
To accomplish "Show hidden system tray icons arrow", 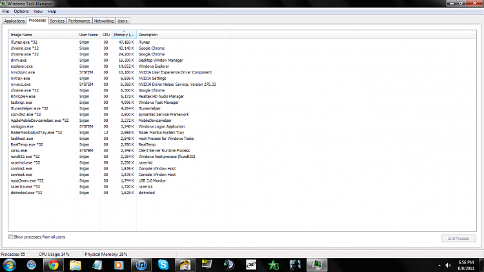I will pos(439,265).
